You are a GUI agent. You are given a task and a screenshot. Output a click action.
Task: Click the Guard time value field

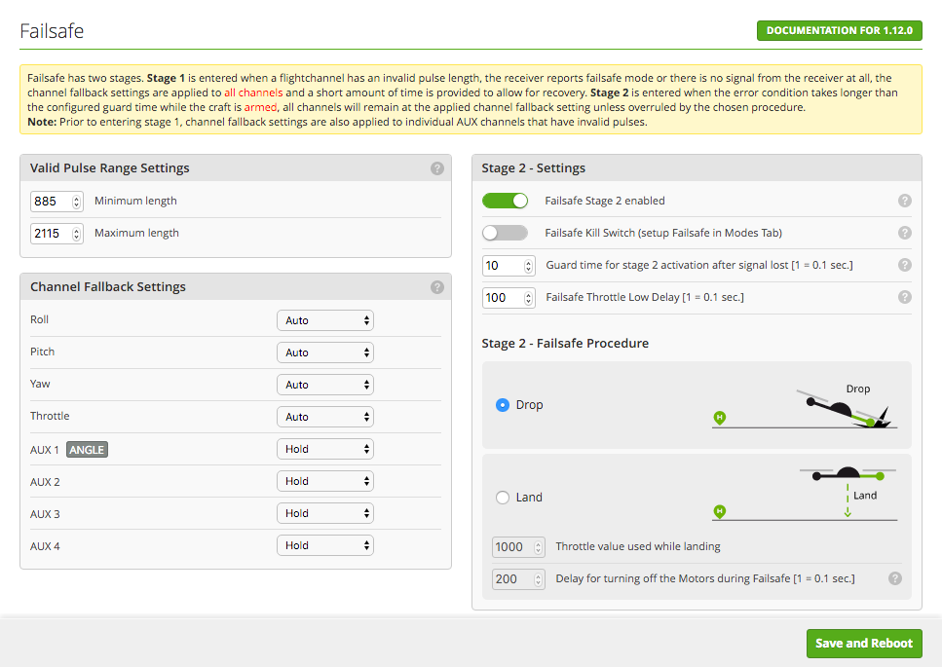pyautogui.click(x=502, y=266)
